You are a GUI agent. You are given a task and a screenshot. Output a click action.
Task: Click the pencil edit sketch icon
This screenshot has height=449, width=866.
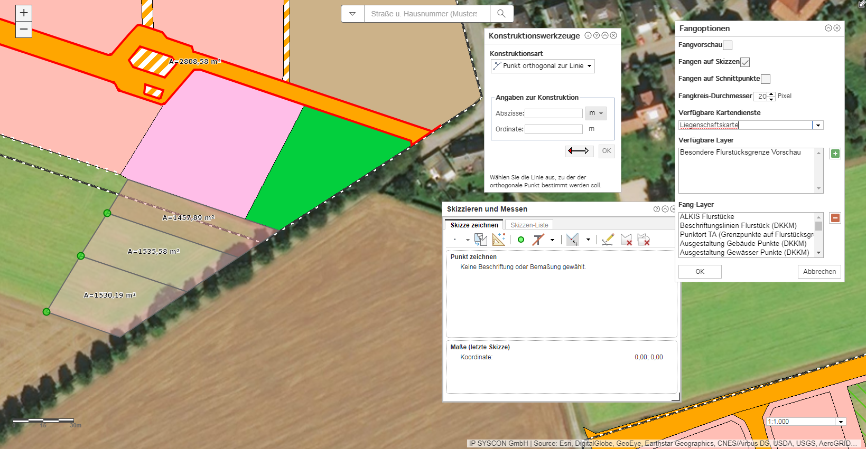coord(608,240)
